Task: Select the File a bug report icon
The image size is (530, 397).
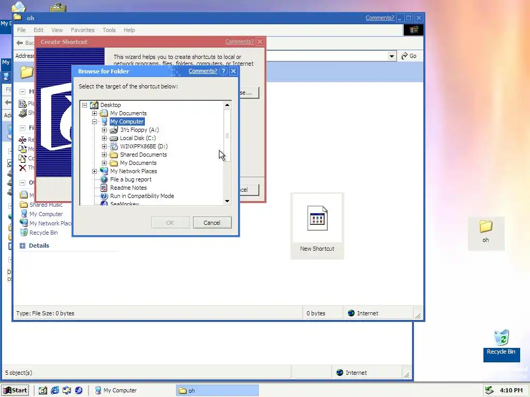Action: click(x=104, y=179)
